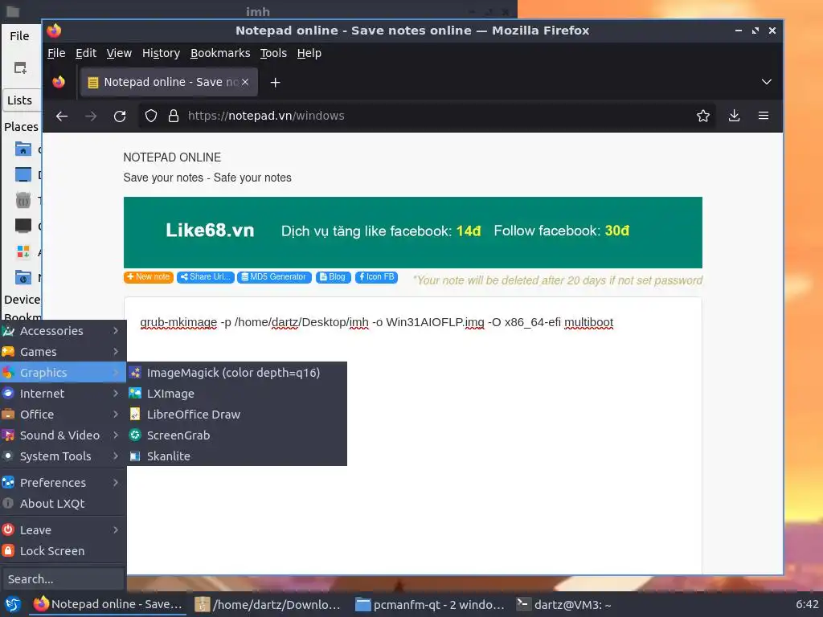Create a New note

[149, 277]
